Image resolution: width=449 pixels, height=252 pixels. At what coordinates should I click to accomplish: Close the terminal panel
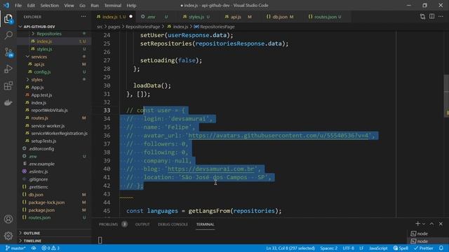click(441, 224)
